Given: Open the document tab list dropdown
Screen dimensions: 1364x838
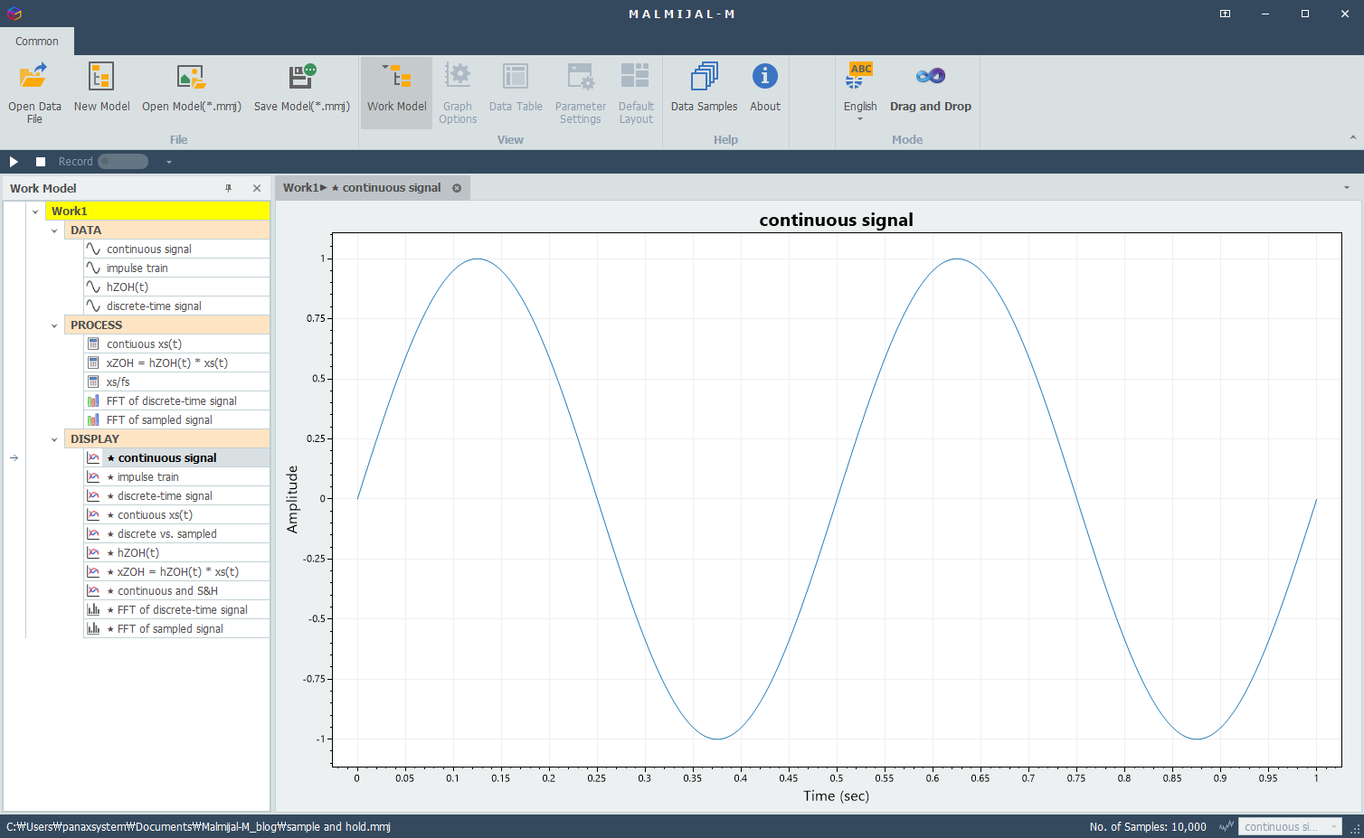Looking at the screenshot, I should 1347,188.
